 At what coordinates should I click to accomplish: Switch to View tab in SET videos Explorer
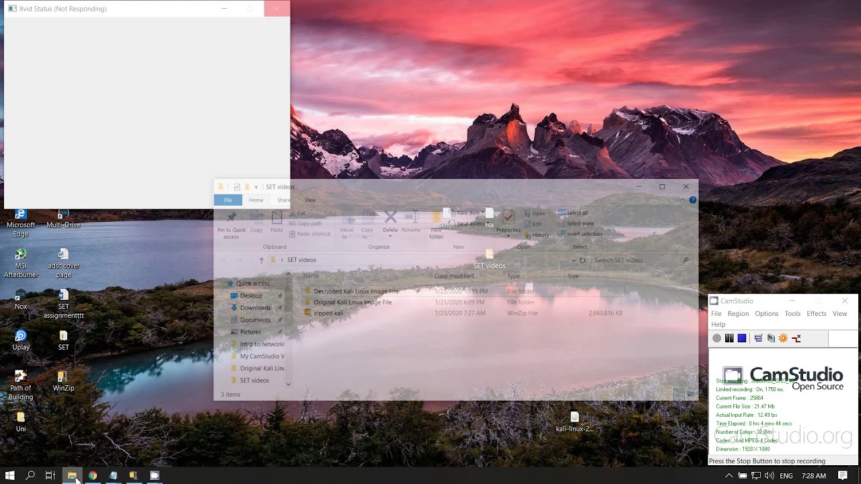tap(310, 200)
